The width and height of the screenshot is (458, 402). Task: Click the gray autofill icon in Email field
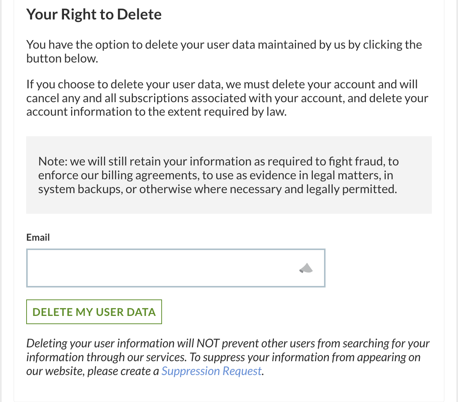306,268
